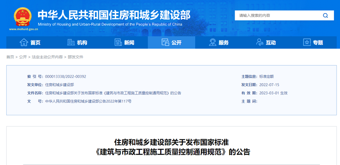
Task: Open the 机构 navigation tab
Action: coord(77,43)
